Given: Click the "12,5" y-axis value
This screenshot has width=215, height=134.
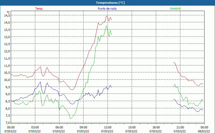Looking at the screenshot, I should coord(7,44).
